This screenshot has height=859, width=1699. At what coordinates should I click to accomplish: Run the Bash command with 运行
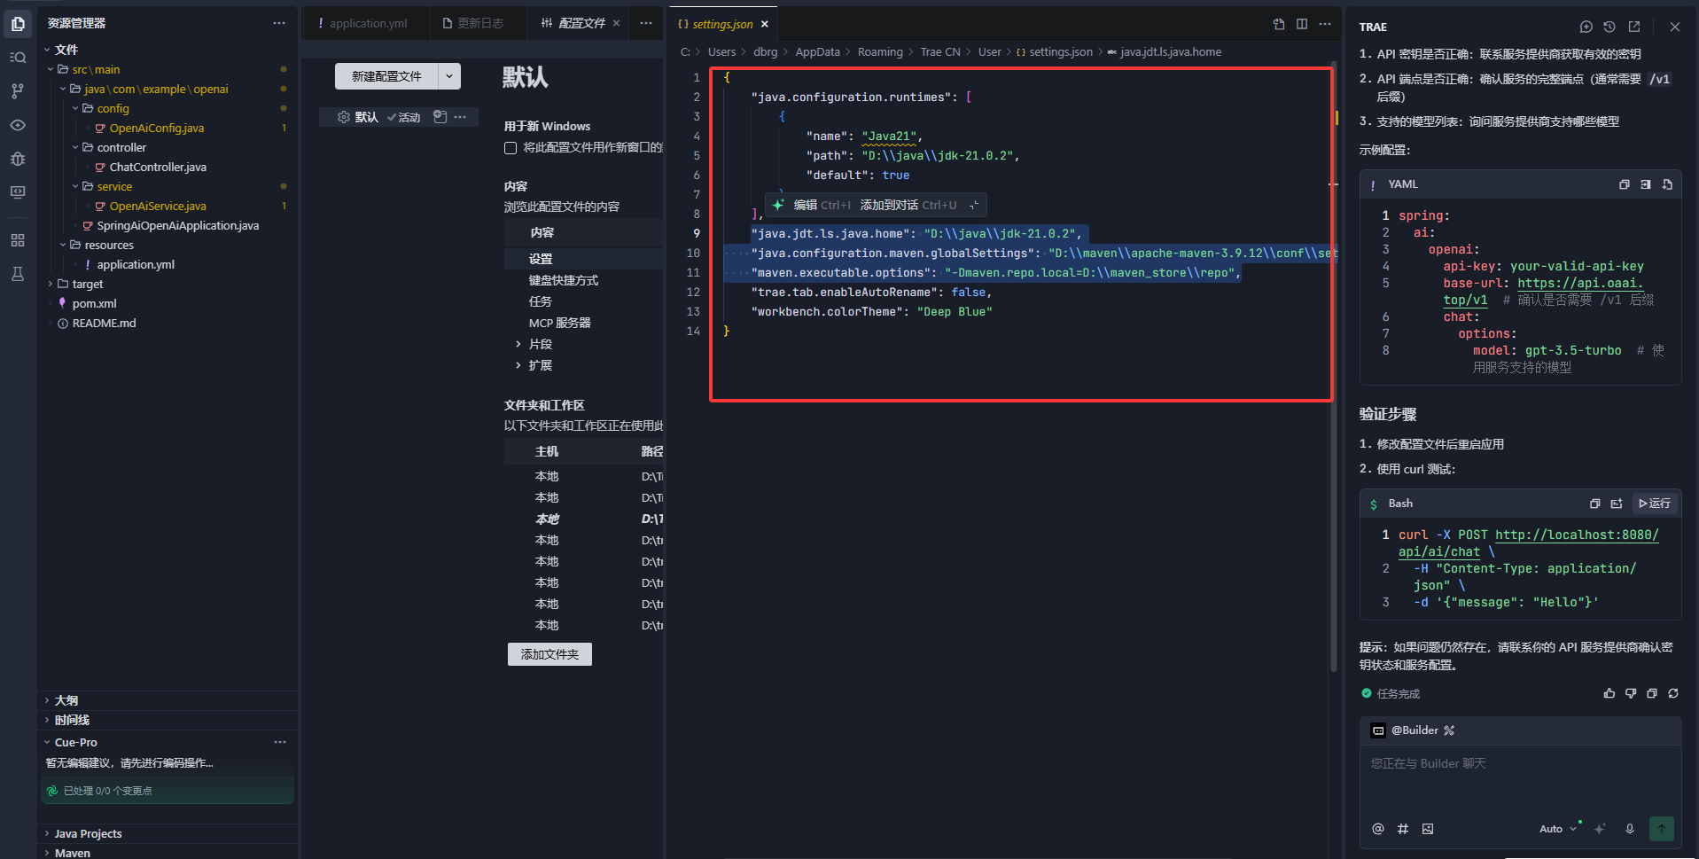(1655, 504)
